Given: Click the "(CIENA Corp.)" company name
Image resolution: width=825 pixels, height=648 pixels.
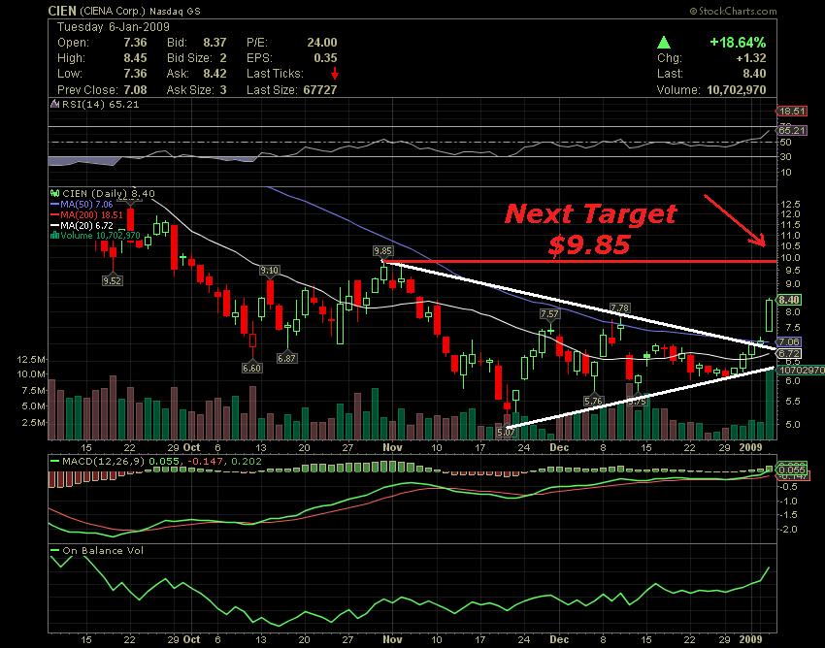Looking at the screenshot, I should point(112,11).
